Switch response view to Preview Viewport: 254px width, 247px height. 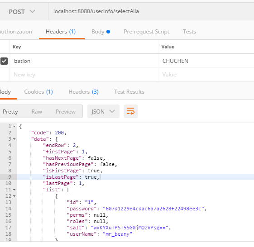[66, 112]
